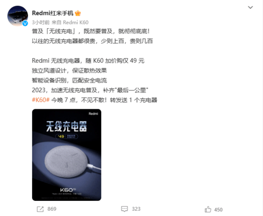Click the K60 logo on poster
Viewport: 263px width, 216px height.
(x=68, y=190)
